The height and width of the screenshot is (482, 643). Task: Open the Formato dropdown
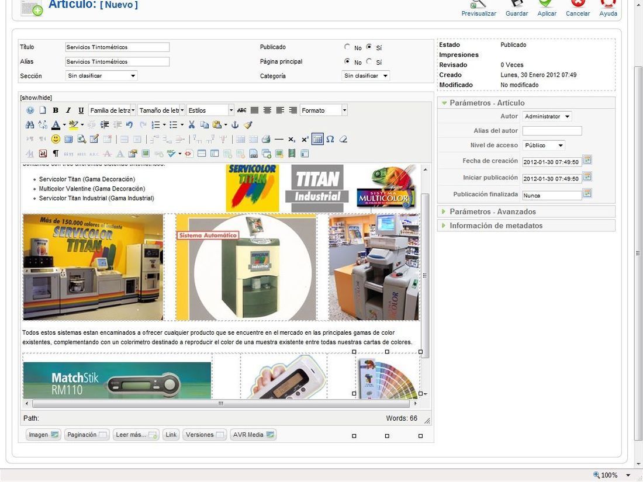[x=324, y=110]
